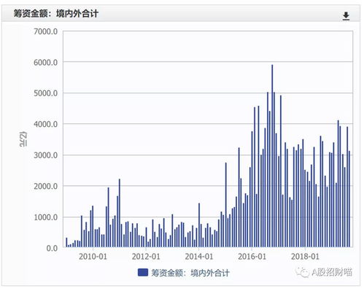Viewport: 364px width, 288px height.
Task: Click the y-axis label 0.0
Action: [x=52, y=248]
